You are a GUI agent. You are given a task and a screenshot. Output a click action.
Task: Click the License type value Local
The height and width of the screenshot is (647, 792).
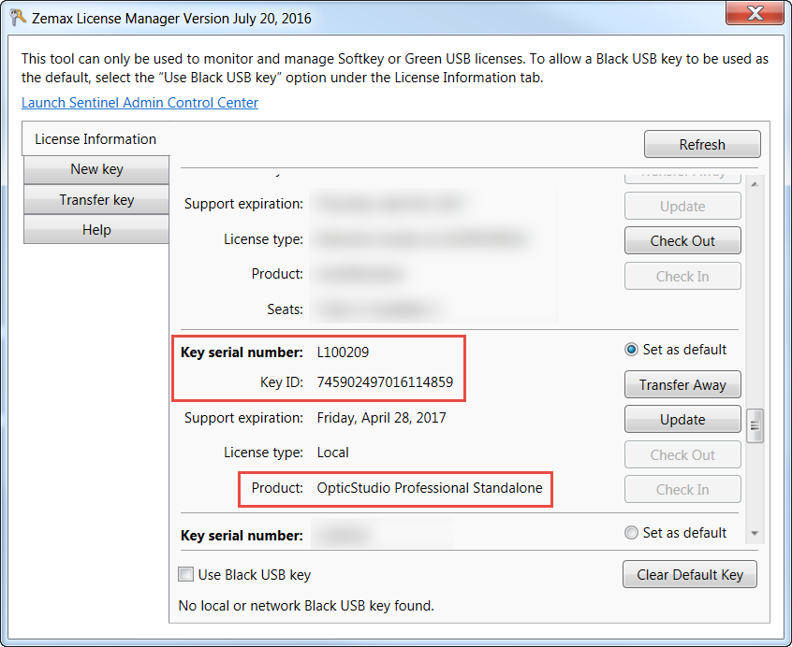(x=333, y=453)
